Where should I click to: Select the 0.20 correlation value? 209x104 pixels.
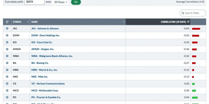point(187,83)
